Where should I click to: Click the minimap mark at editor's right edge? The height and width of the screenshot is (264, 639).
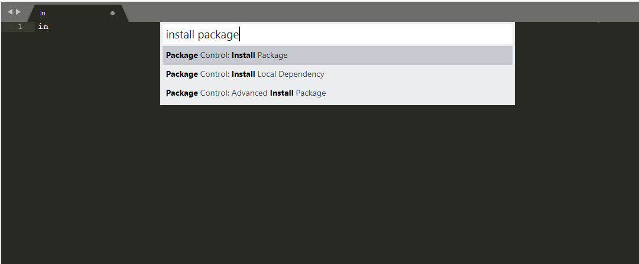(x=598, y=22)
